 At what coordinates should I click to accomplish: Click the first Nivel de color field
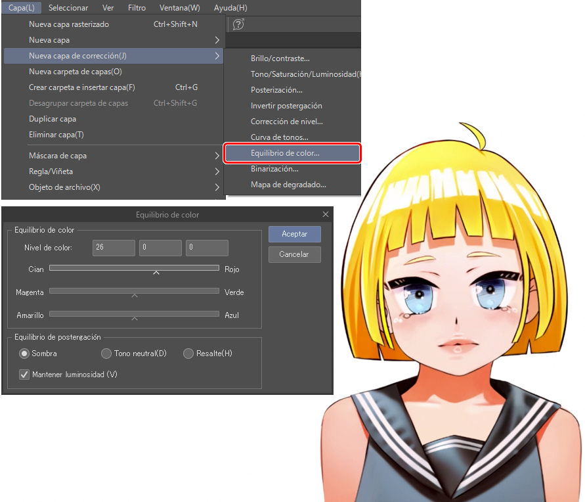pos(114,248)
